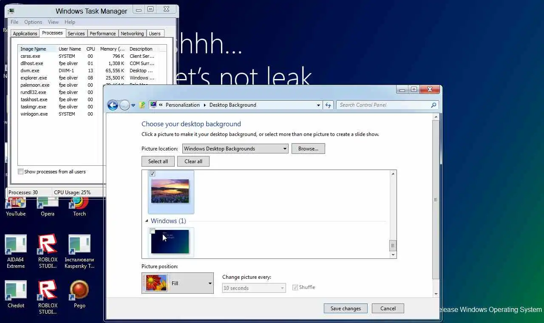544x323 pixels.
Task: Expand the arrow after Personalization breadcrumb
Action: (204, 105)
